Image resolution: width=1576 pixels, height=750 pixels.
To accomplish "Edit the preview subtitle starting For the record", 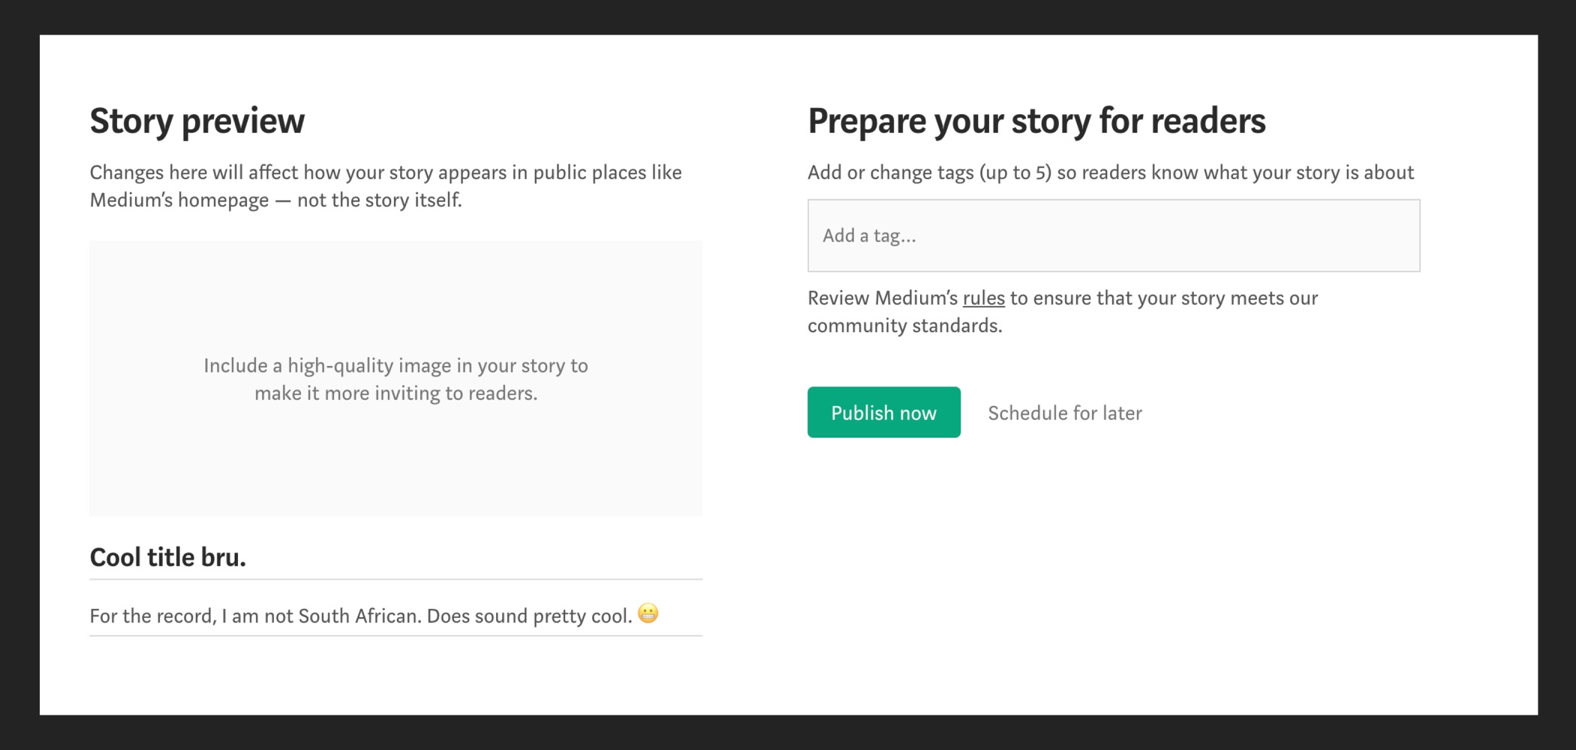I will coord(360,616).
